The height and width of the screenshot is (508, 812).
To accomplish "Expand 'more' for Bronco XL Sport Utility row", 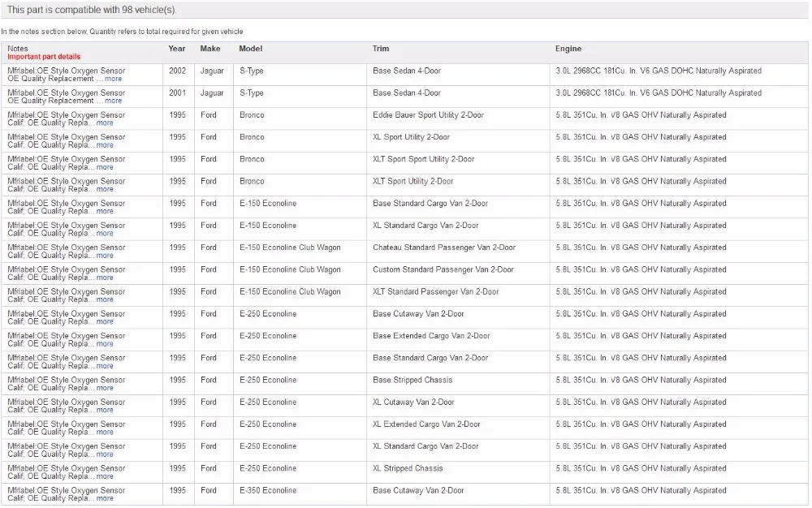I will pyautogui.click(x=105, y=144).
